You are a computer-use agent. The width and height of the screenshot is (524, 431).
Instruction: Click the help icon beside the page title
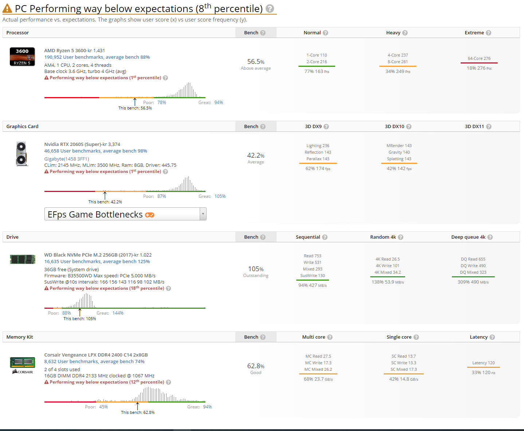(x=270, y=8)
